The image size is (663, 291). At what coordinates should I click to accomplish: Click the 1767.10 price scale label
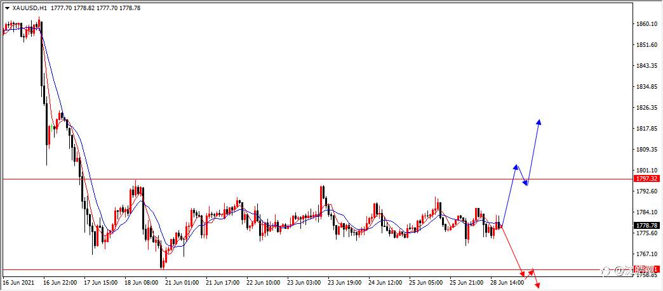tap(646, 254)
